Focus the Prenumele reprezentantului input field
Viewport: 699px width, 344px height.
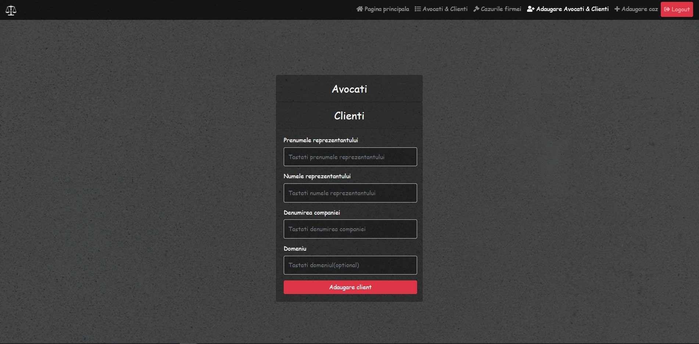pyautogui.click(x=350, y=157)
